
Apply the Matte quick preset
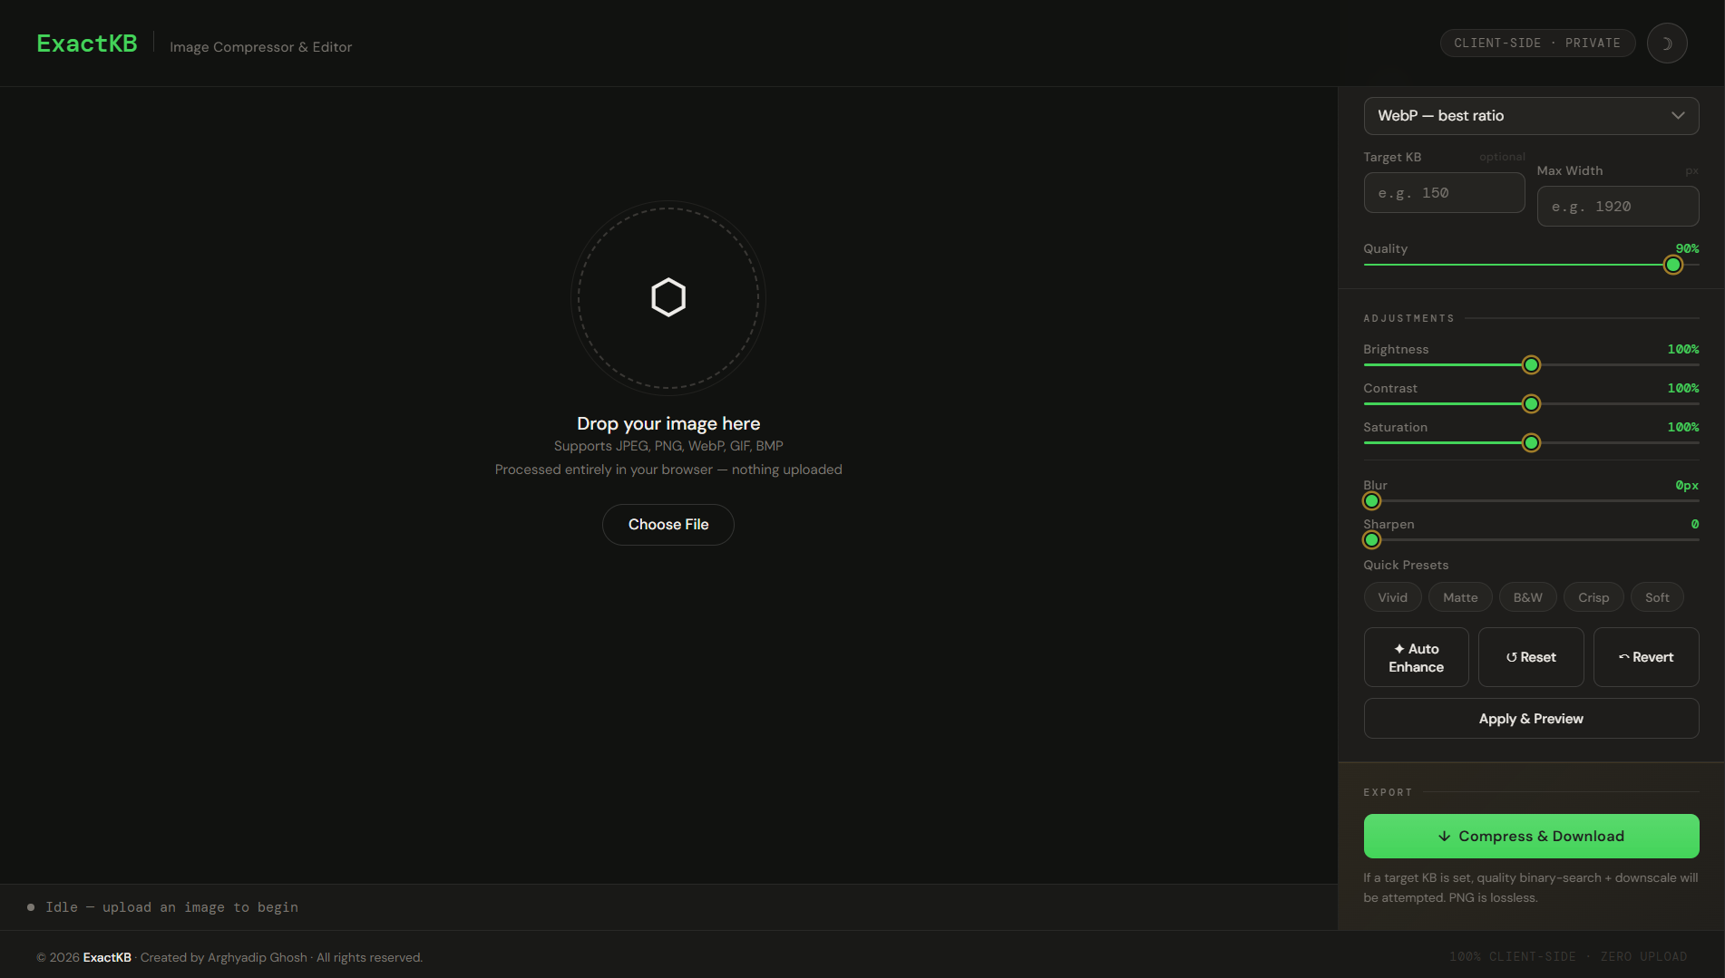[x=1459, y=597]
